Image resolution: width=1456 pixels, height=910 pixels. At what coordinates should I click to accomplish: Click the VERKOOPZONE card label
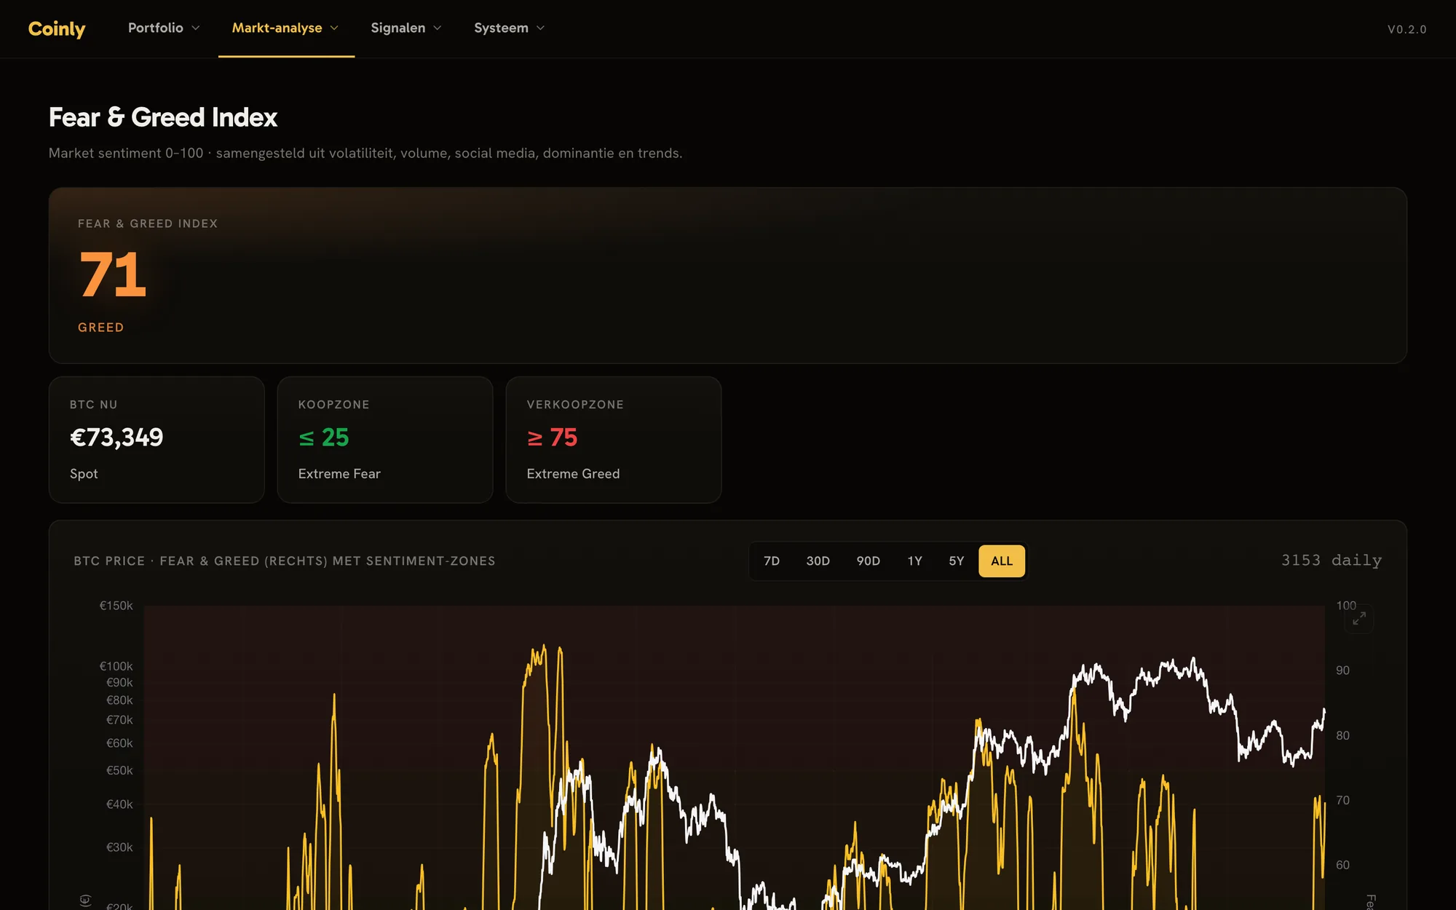click(575, 405)
